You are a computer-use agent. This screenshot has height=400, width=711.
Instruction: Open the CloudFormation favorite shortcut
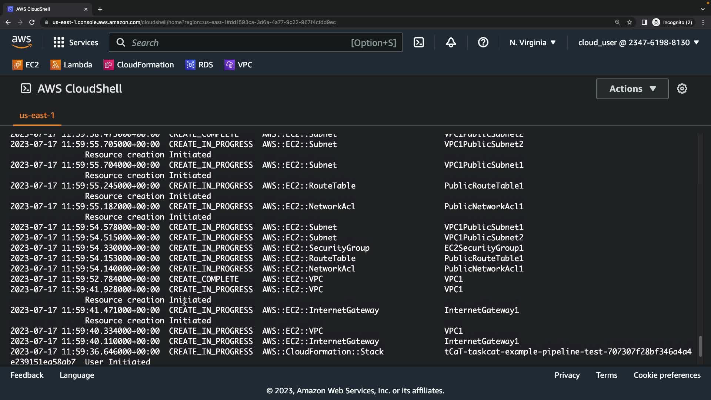click(x=138, y=65)
